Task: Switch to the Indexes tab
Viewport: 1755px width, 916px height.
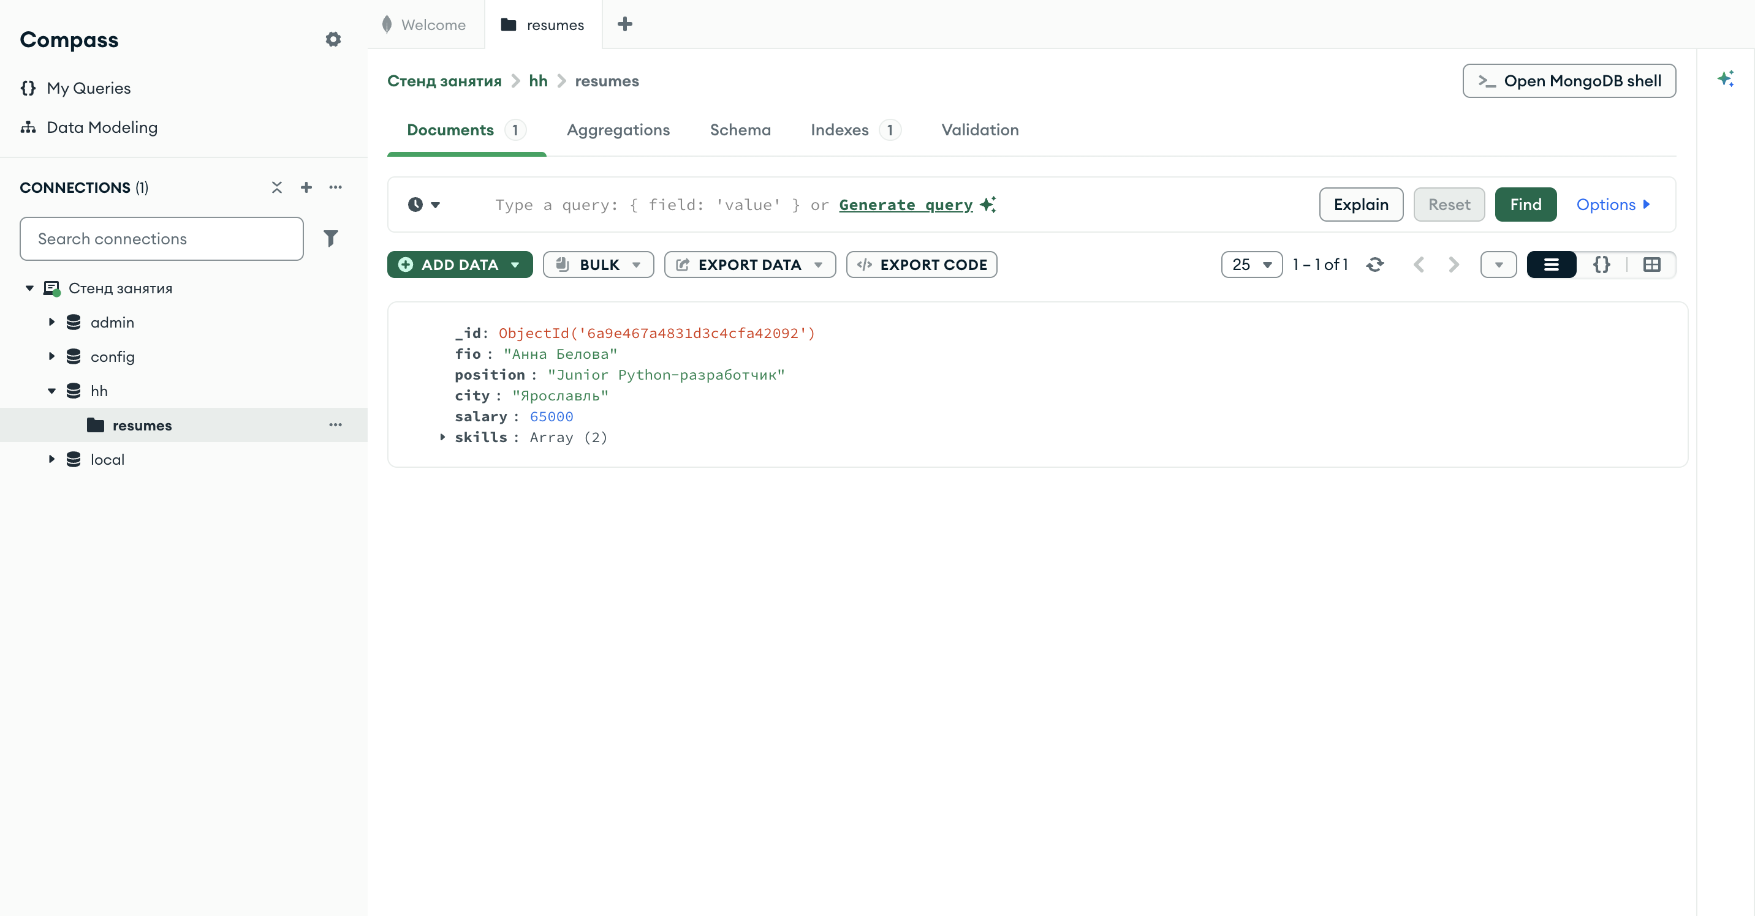Action: (855, 130)
